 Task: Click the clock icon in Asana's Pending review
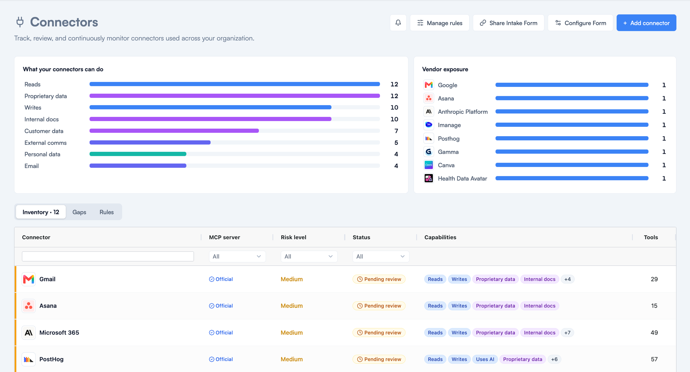(360, 306)
